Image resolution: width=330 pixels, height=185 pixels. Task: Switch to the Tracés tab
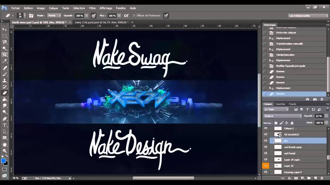point(292,104)
